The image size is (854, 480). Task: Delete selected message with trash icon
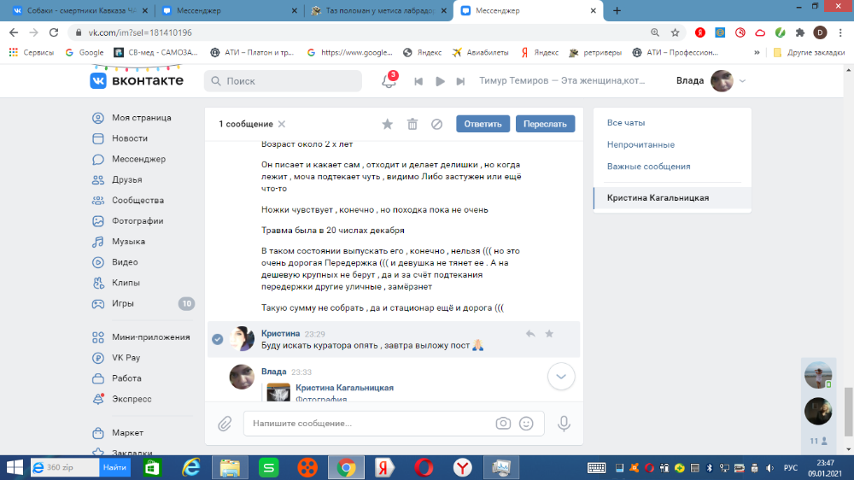pyautogui.click(x=412, y=124)
